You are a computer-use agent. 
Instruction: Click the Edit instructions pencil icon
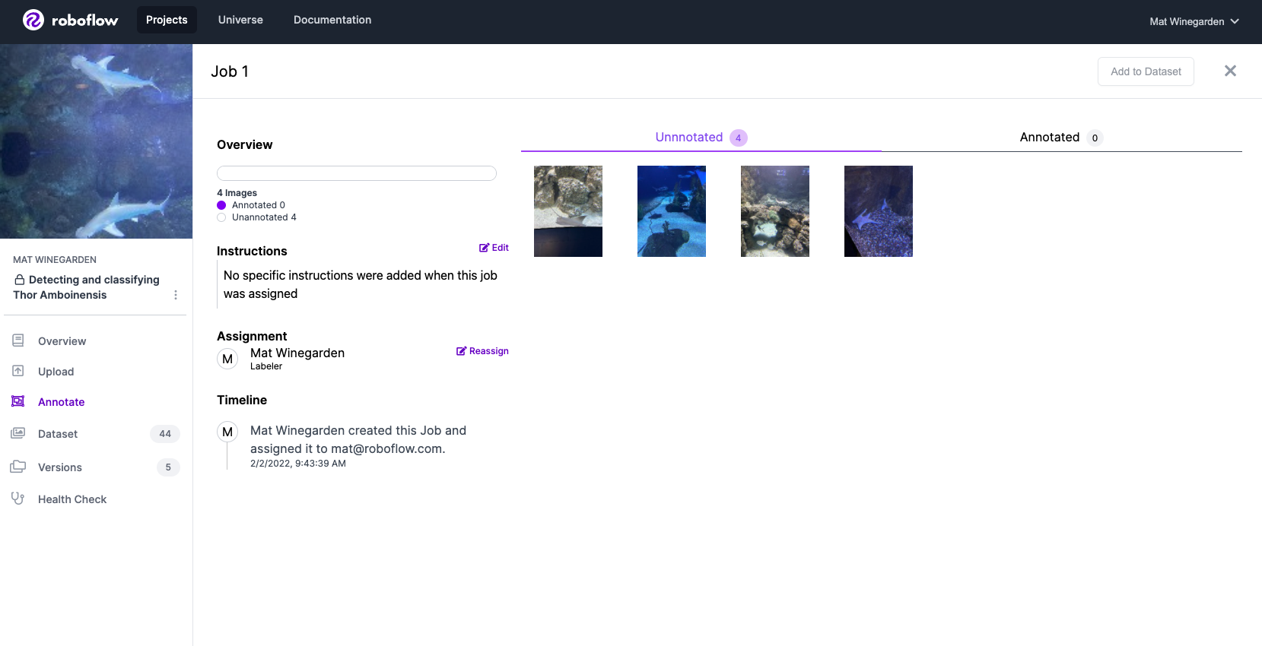coord(484,248)
